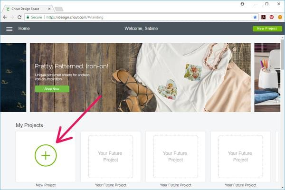Click the Welcome, Sabine text
This screenshot has width=285, height=190.
[x=141, y=28]
